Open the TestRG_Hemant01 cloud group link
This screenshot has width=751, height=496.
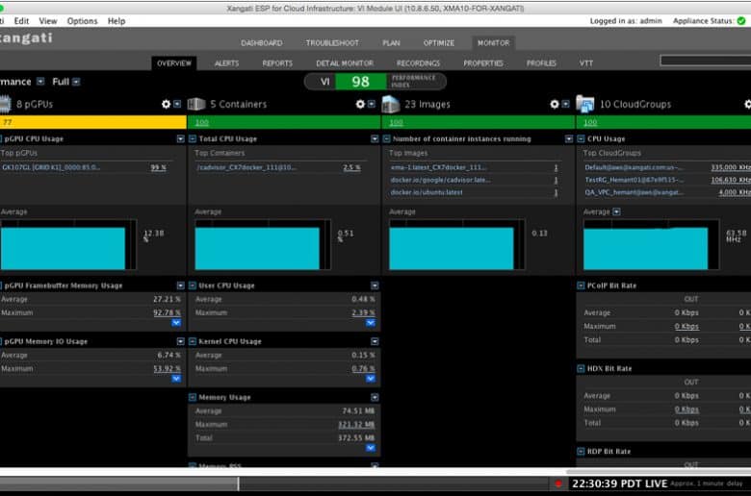pyautogui.click(x=634, y=180)
